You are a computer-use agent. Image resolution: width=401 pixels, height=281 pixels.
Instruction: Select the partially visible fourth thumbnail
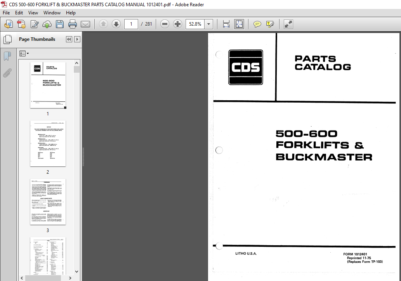pos(48,256)
